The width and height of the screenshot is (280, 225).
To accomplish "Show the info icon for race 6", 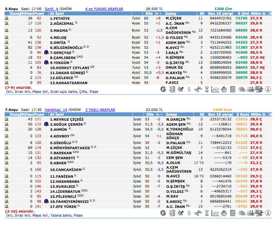I will [x=268, y=89].
